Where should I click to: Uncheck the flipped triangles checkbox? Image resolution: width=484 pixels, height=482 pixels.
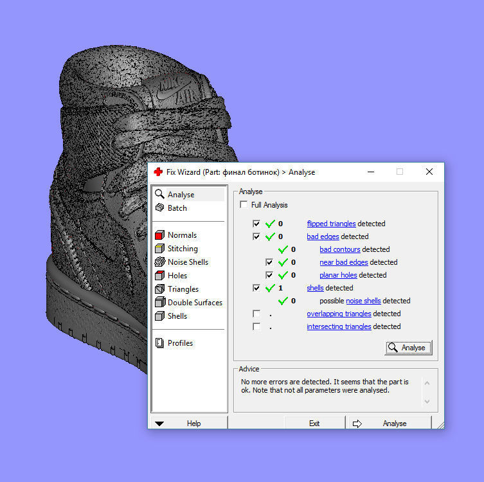pos(256,224)
